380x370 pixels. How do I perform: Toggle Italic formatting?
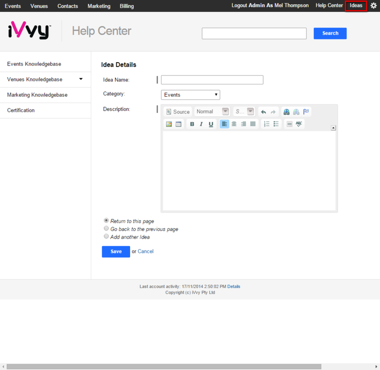(x=201, y=124)
